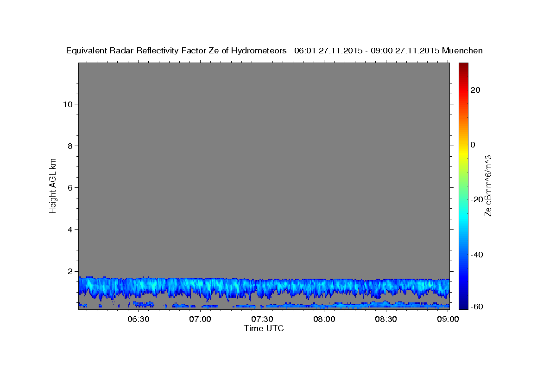Click the height tick label '2'
Screen dimensions: 556x371
click(69, 271)
